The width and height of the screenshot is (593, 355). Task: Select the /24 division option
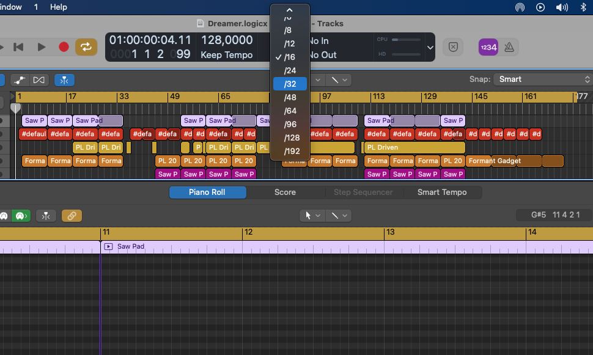tap(290, 71)
